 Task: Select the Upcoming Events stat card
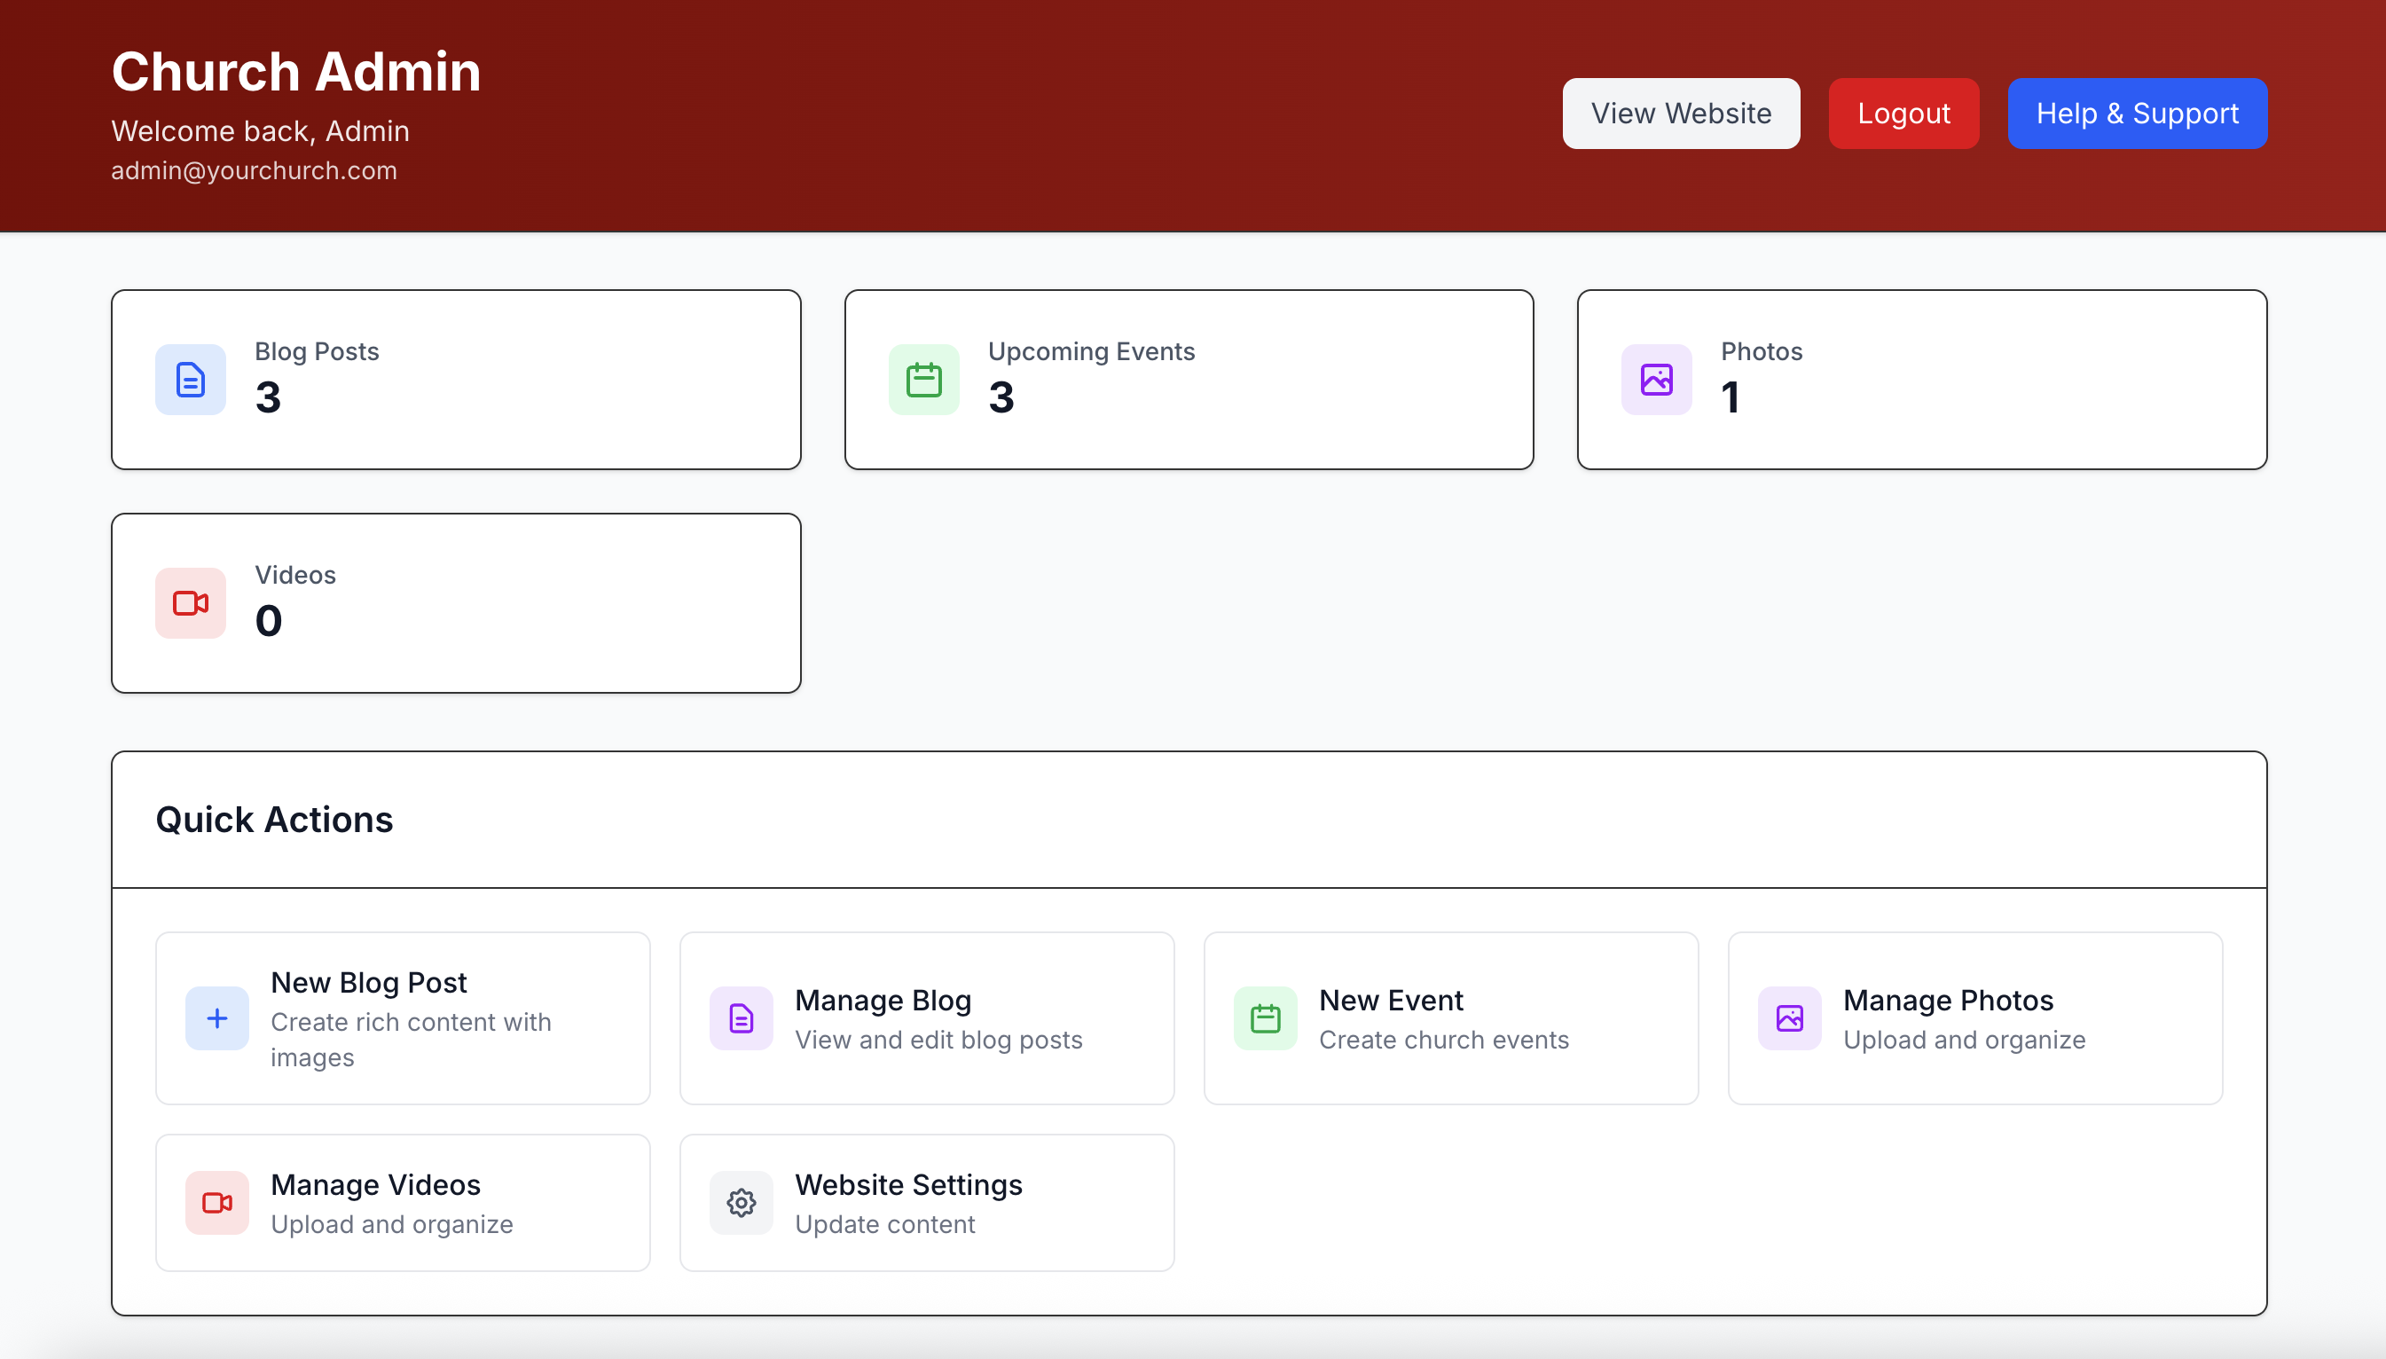click(1189, 380)
